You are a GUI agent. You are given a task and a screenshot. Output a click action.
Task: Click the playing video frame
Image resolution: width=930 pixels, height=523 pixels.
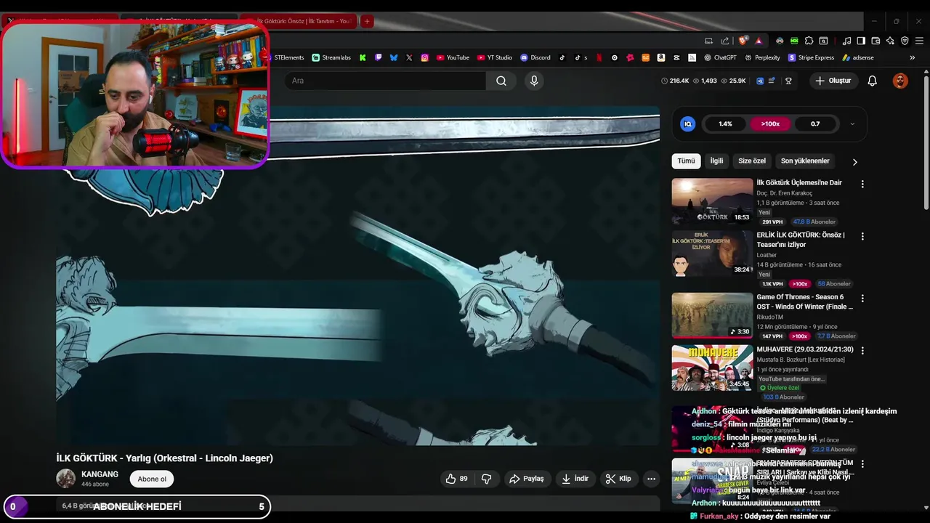tap(358, 275)
